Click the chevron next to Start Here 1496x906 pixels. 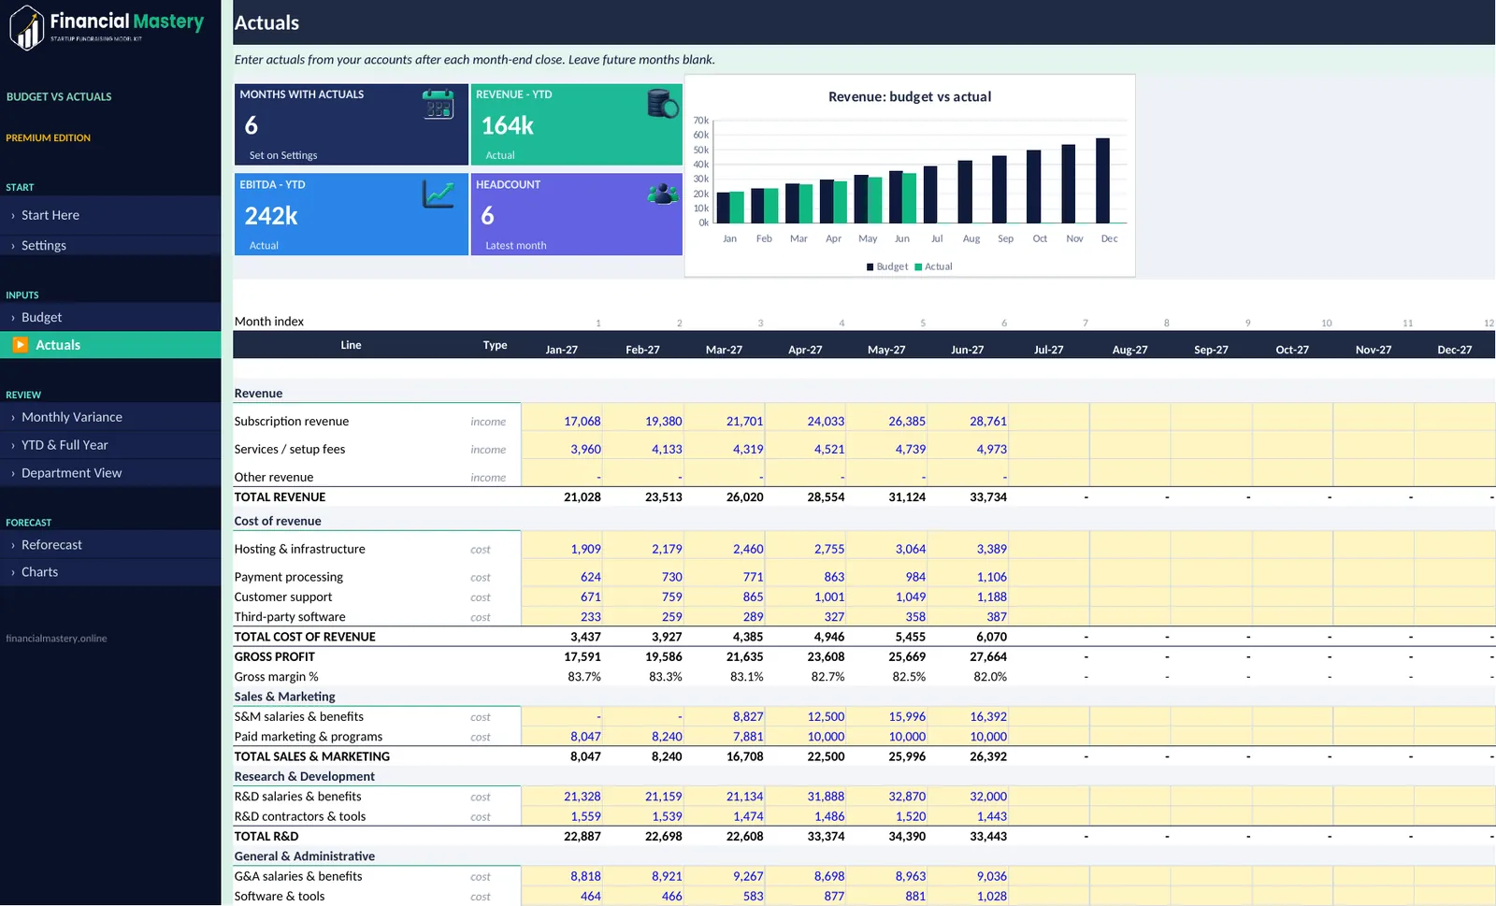click(x=12, y=216)
